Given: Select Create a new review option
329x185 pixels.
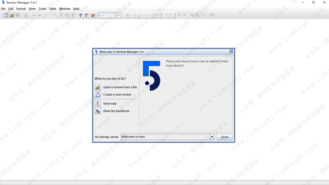Looking at the screenshot, I should [117, 95].
